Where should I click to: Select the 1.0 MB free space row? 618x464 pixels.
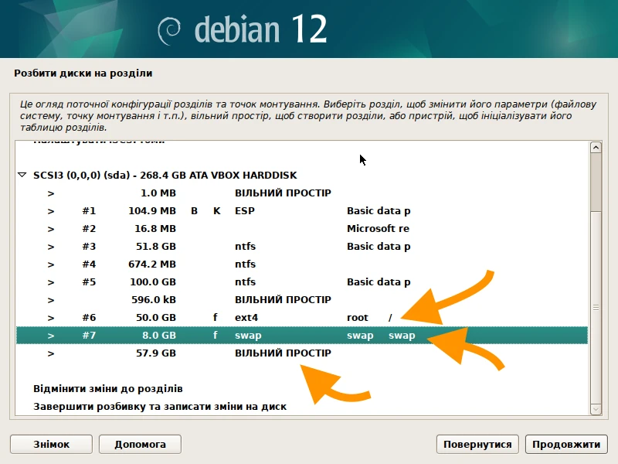(302, 193)
